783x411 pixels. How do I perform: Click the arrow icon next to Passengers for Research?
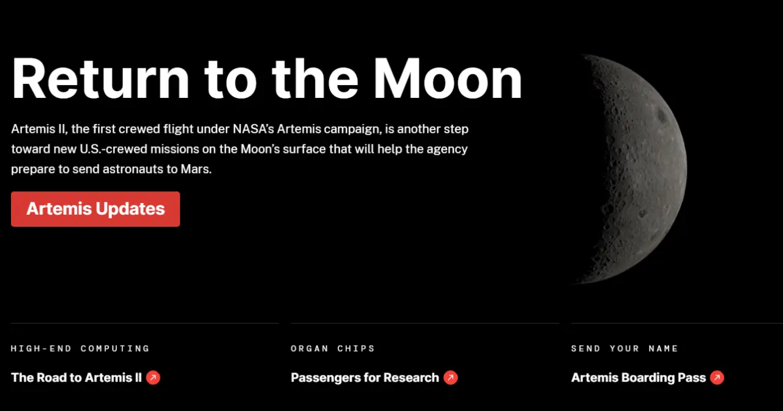pyautogui.click(x=450, y=377)
